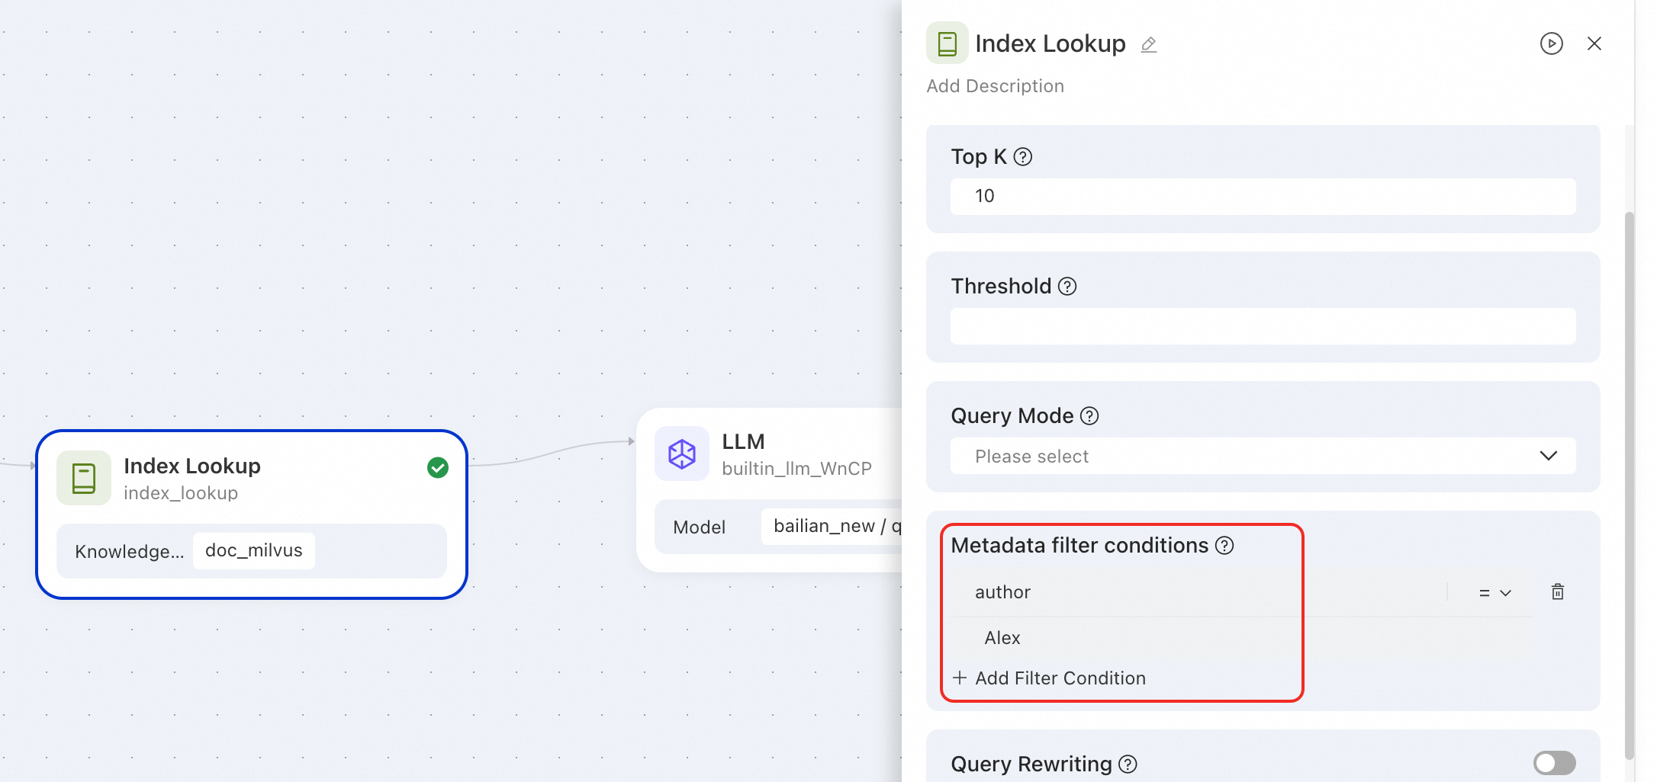This screenshot has width=1657, height=782.
Task: Click the Model label in LLM node
Action: 700,527
